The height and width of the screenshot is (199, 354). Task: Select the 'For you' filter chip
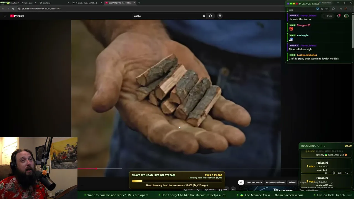click(303, 182)
